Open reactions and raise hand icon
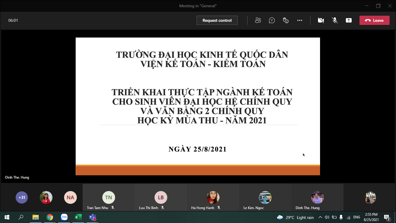 (x=286, y=20)
